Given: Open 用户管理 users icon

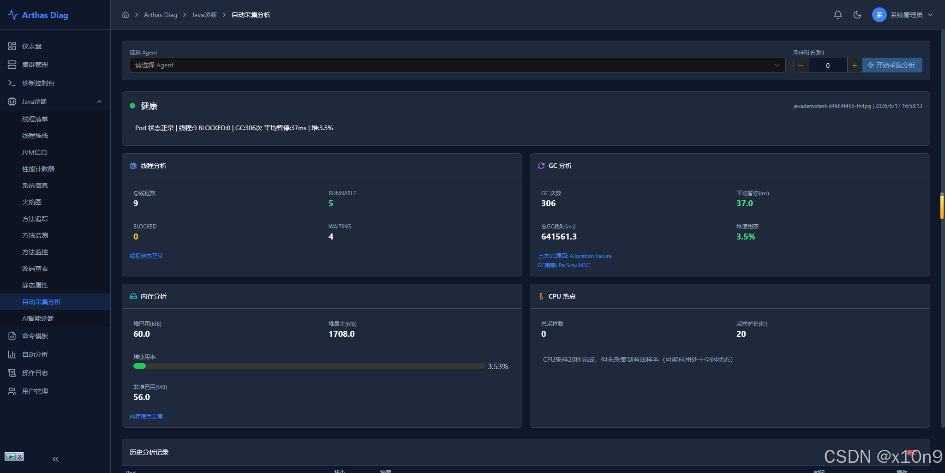Looking at the screenshot, I should click(x=12, y=391).
